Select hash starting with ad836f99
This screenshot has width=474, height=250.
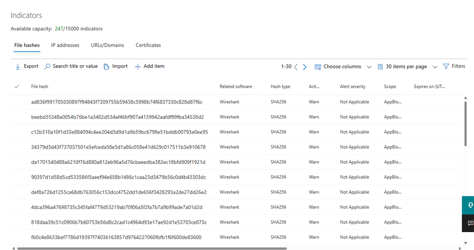pos(117,102)
